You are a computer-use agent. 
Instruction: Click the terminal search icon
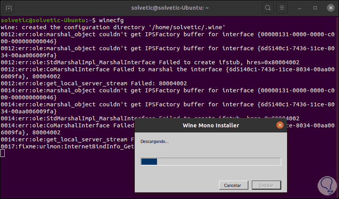click(268, 8)
